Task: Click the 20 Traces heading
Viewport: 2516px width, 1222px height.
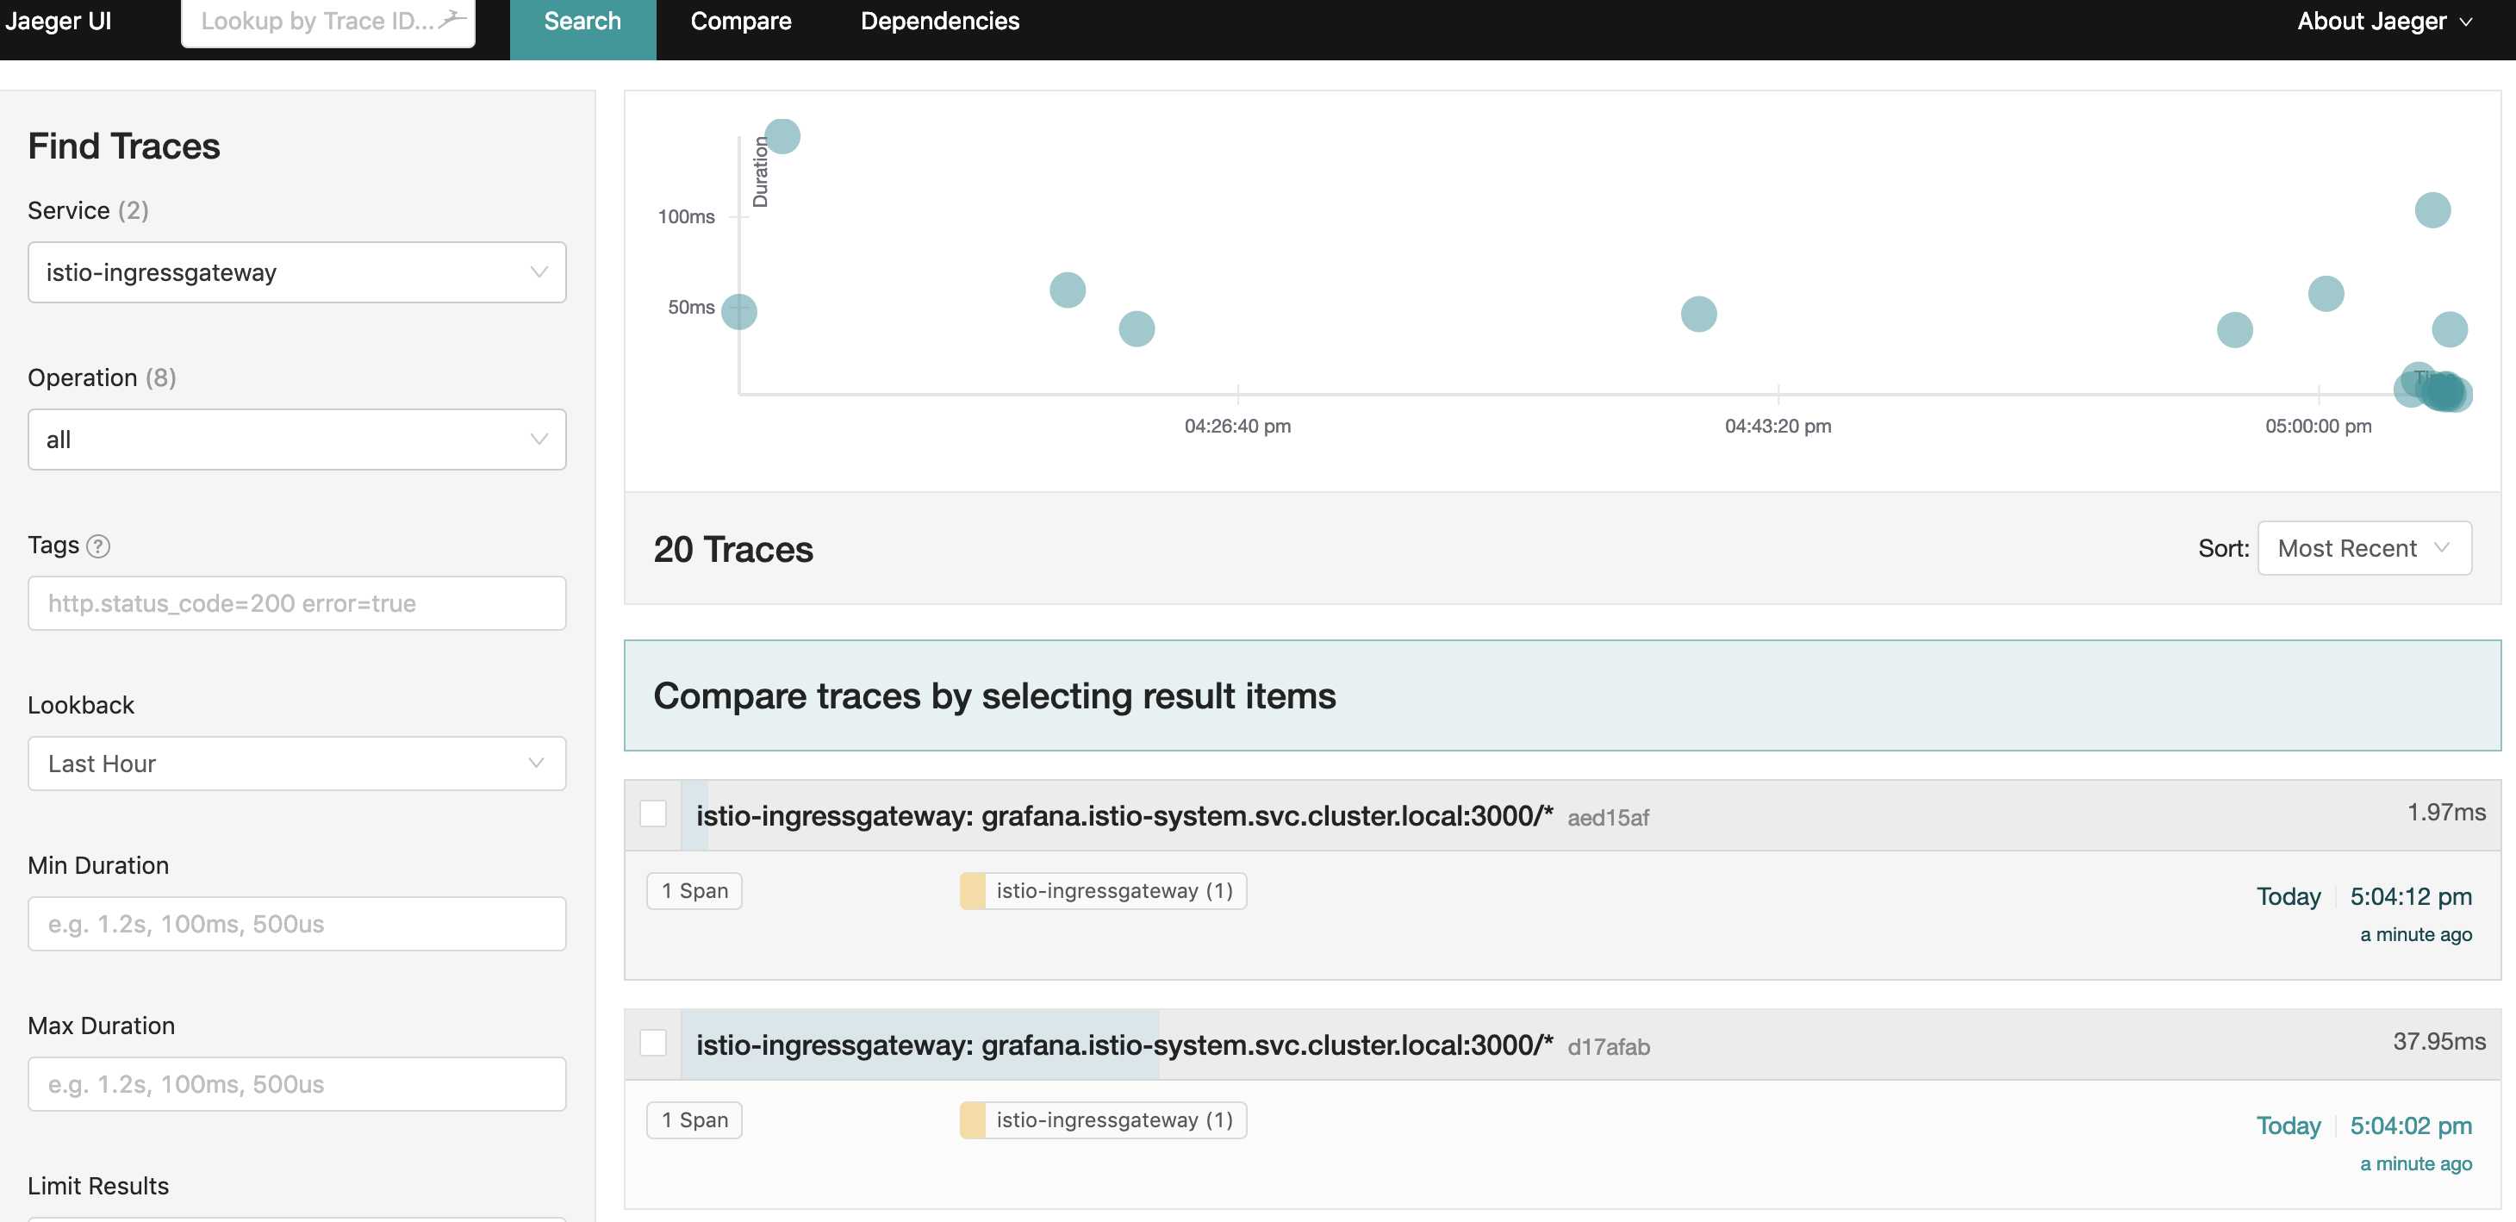Action: click(x=732, y=550)
